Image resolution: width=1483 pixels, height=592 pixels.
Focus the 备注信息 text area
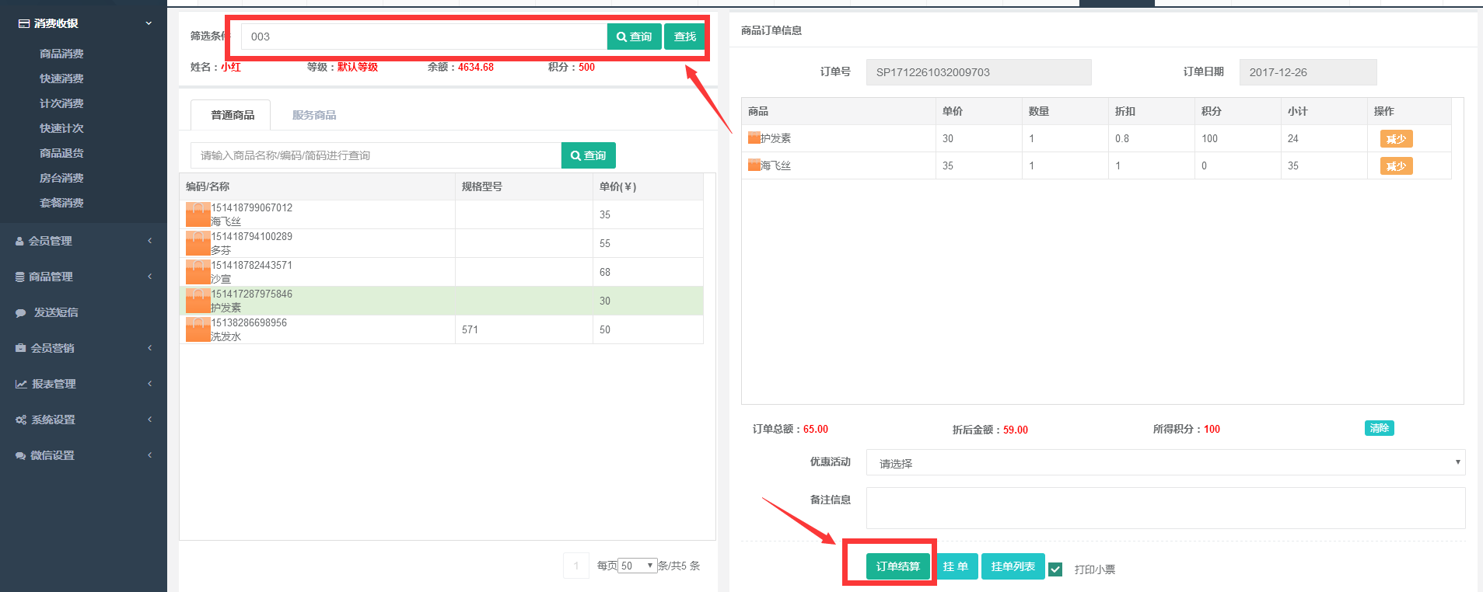1166,508
